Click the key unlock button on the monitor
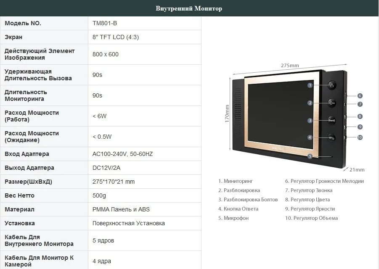The height and width of the screenshot is (269, 379). pos(332,103)
